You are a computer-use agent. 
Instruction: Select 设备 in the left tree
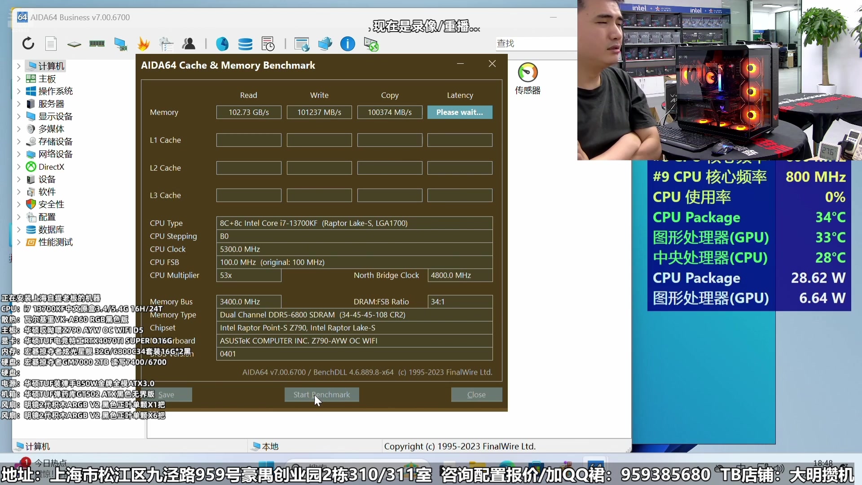(x=47, y=179)
